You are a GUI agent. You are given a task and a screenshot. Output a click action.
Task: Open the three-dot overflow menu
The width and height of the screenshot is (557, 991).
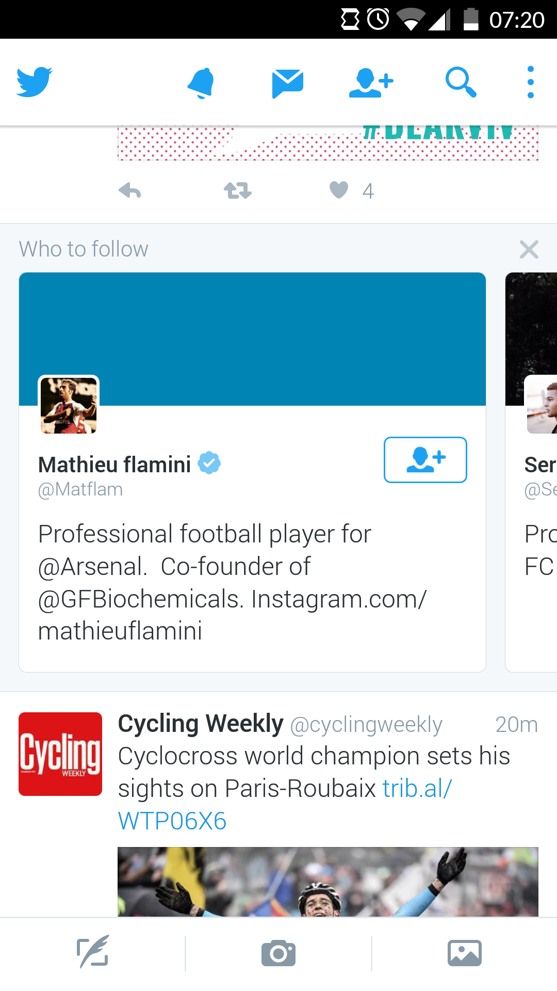coord(530,82)
